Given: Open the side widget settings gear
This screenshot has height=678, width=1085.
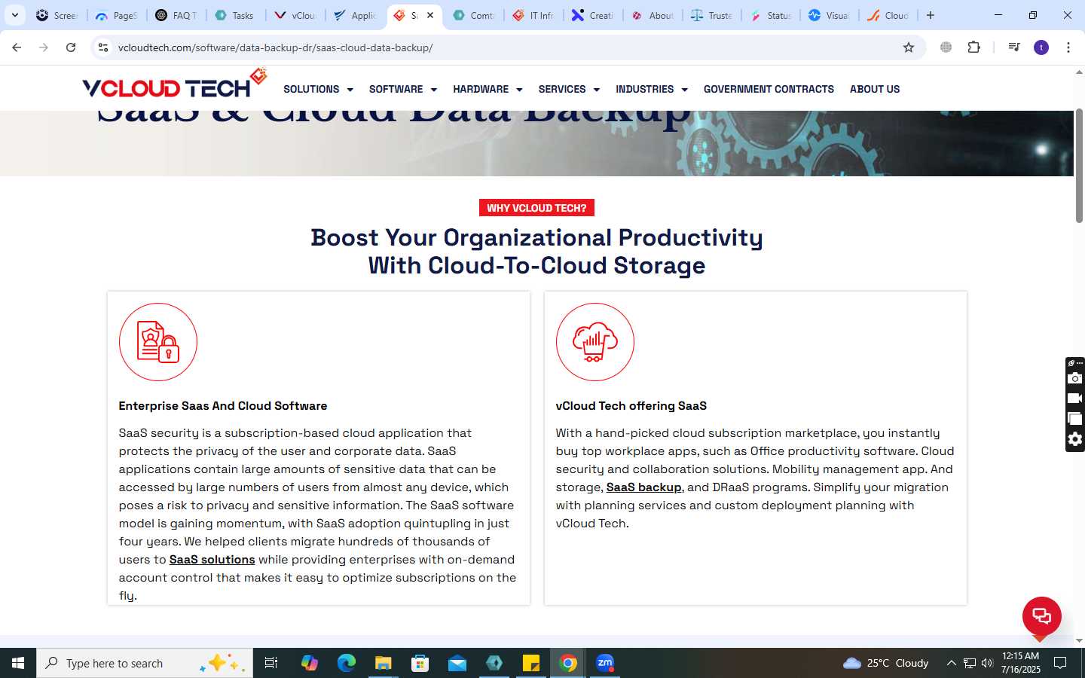Looking at the screenshot, I should [1075, 439].
